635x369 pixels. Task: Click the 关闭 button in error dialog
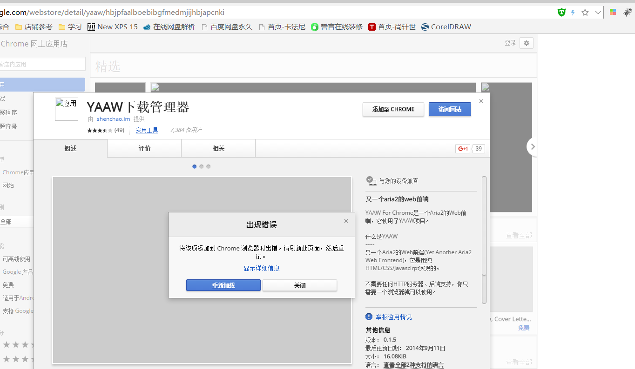300,285
